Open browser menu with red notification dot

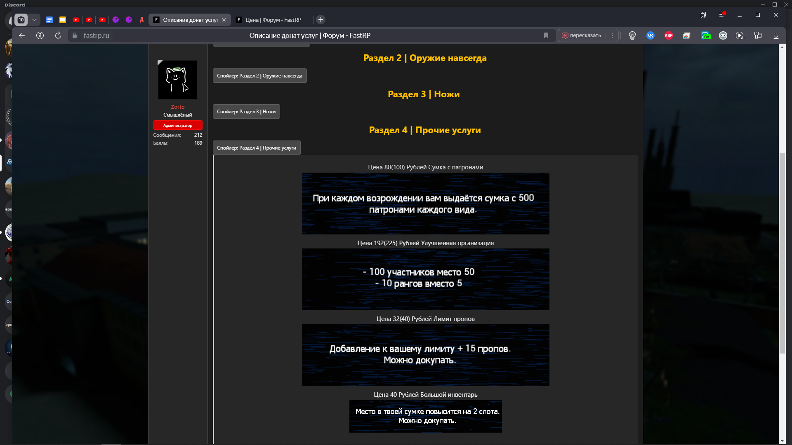(722, 15)
